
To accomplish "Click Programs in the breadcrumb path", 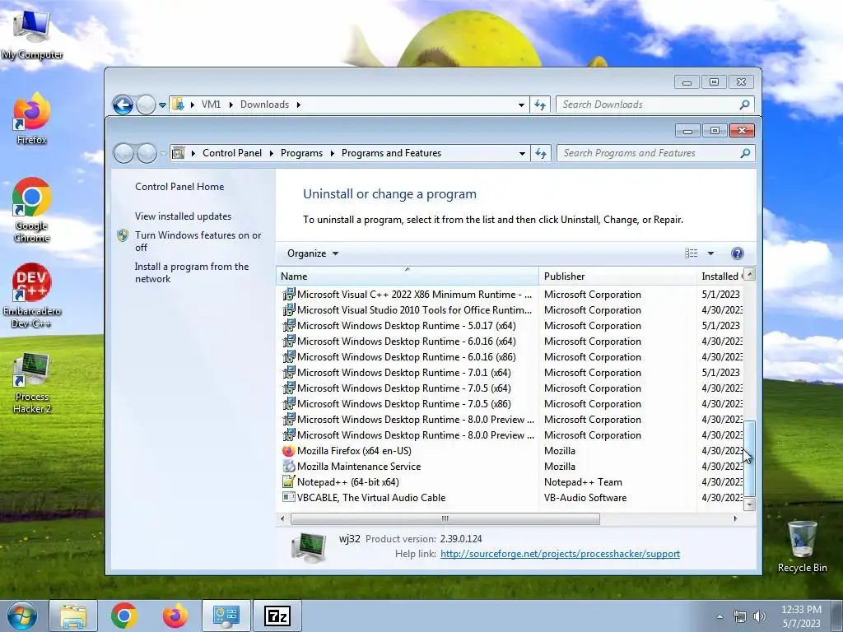I will (301, 152).
